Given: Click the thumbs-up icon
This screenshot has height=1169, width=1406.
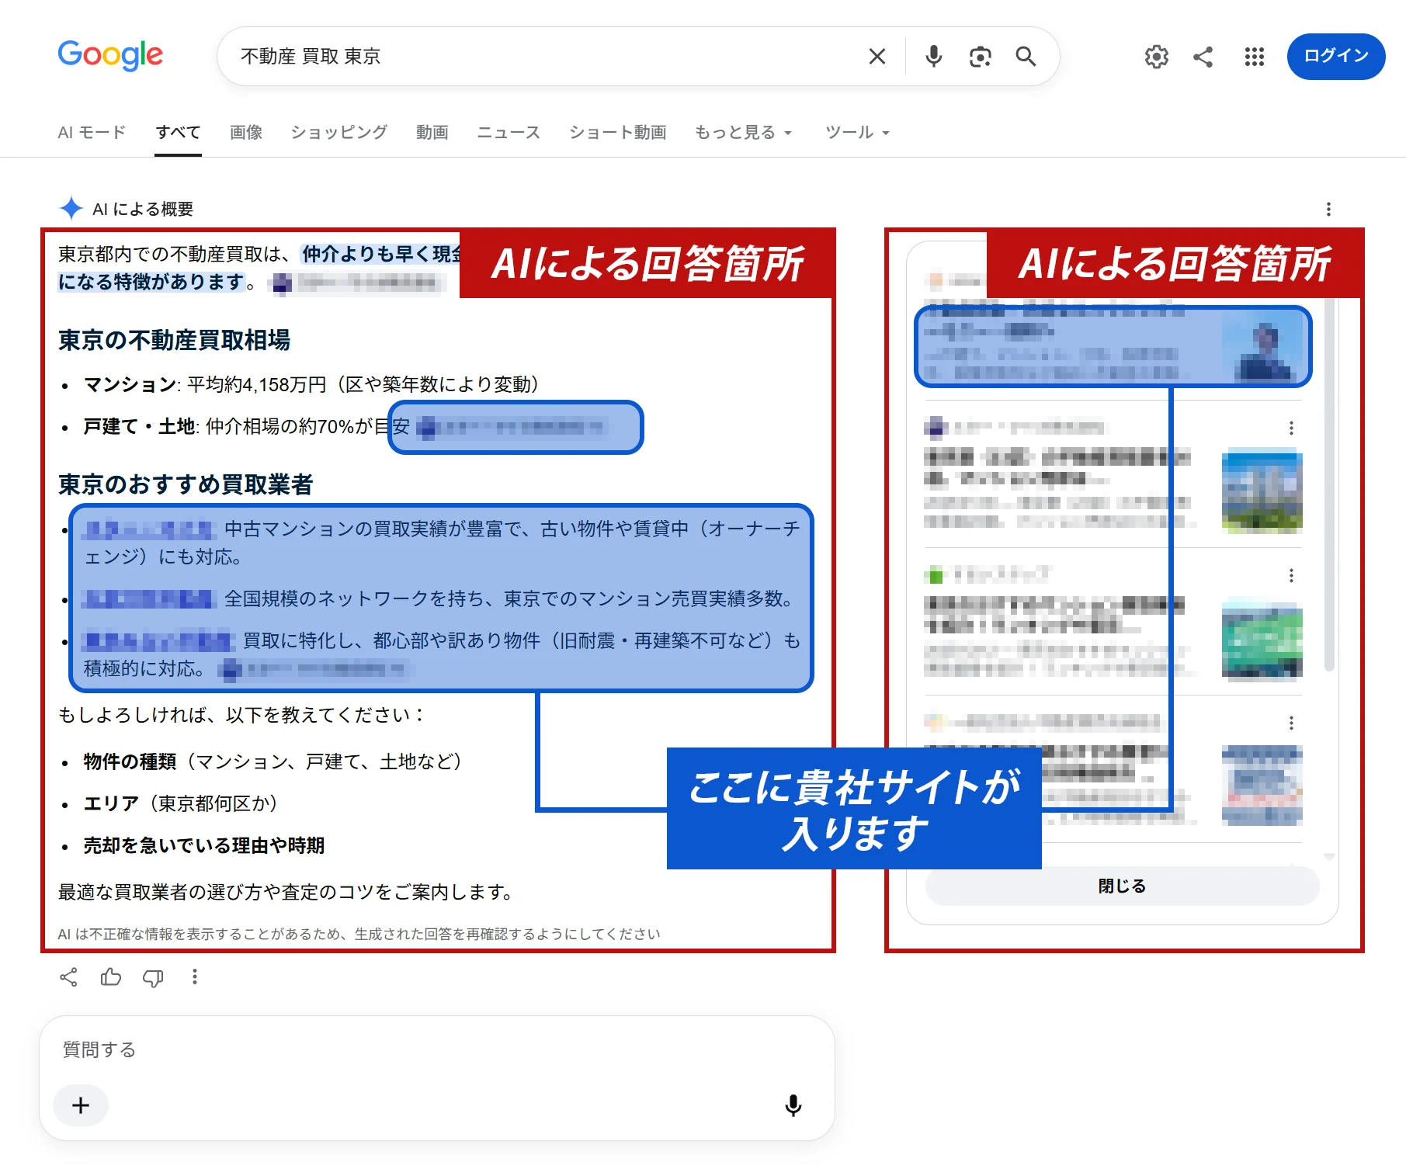Looking at the screenshot, I should (111, 977).
